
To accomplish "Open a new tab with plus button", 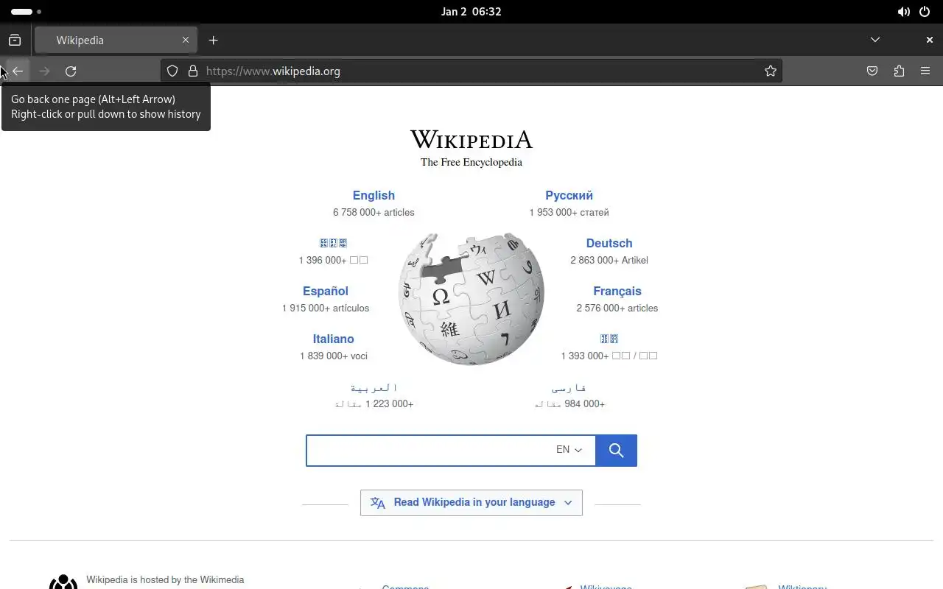I will point(214,40).
